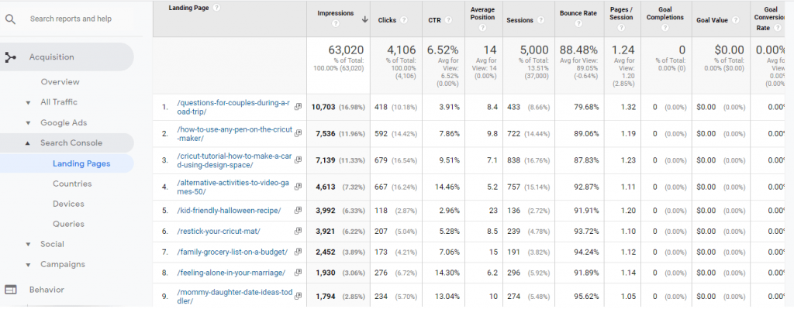Click the search magnifier icon
The image size is (794, 309).
point(10,19)
